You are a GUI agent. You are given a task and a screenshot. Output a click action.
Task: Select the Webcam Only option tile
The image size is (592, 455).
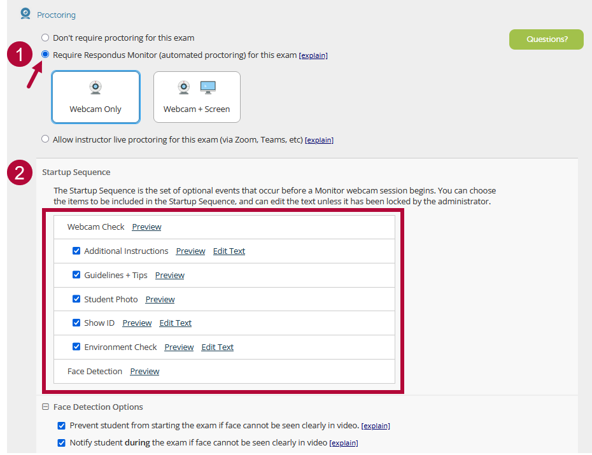click(x=95, y=97)
